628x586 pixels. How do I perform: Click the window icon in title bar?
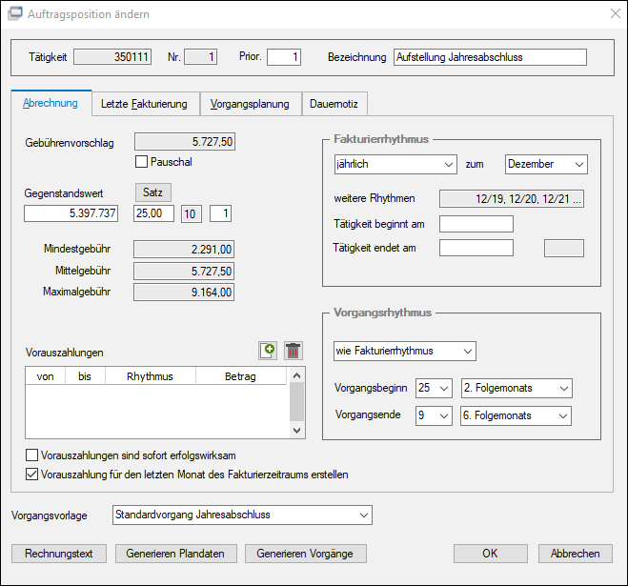click(x=15, y=14)
